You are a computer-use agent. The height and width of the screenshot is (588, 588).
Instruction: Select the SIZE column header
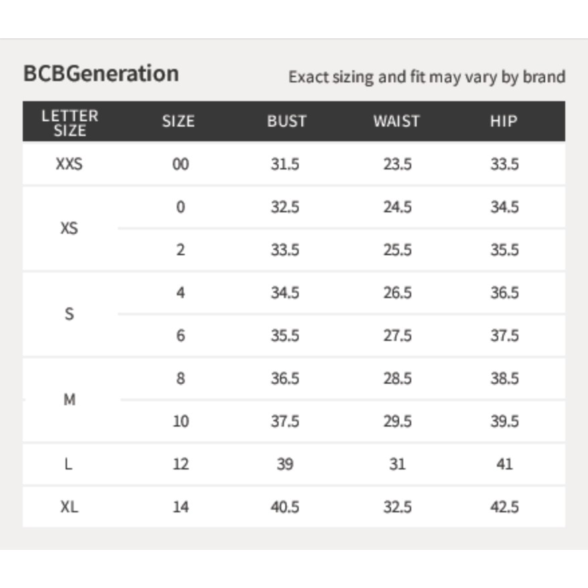(179, 121)
